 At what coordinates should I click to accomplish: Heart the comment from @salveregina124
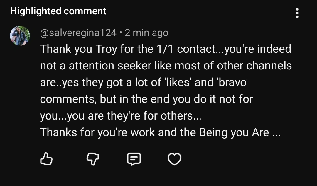(x=174, y=159)
